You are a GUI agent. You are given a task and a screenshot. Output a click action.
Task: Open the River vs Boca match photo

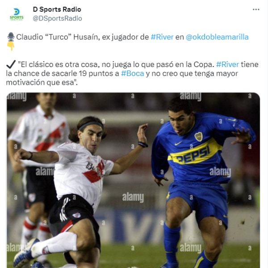[x=133, y=180]
